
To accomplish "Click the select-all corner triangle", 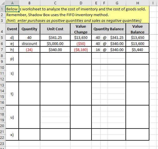I will coord(3,3).
